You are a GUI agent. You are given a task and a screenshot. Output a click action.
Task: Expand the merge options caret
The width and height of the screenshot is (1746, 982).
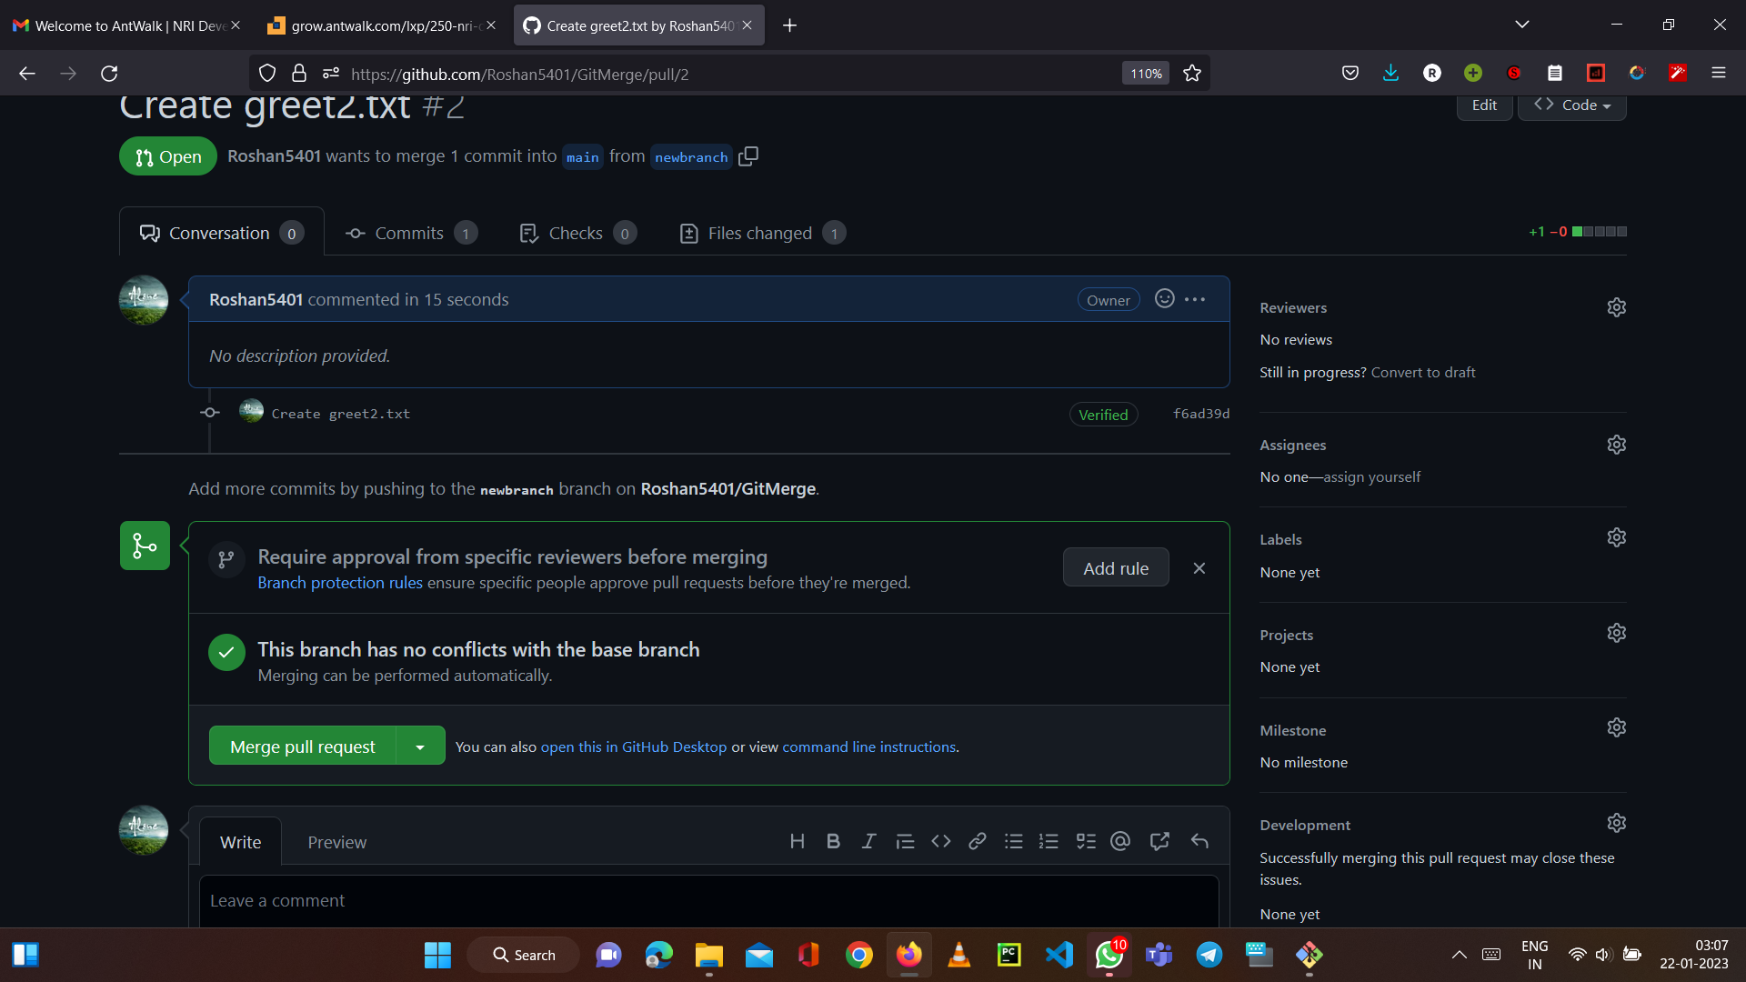tap(419, 746)
